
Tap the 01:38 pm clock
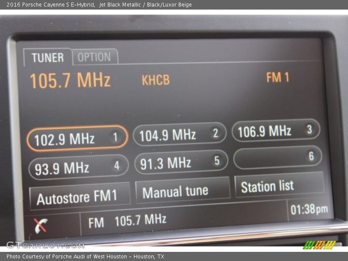coord(309,209)
